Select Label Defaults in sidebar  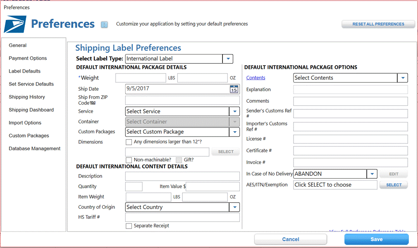pos(24,71)
